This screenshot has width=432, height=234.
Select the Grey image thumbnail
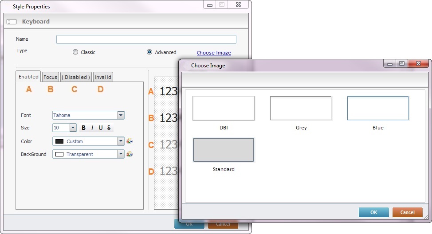(301, 108)
